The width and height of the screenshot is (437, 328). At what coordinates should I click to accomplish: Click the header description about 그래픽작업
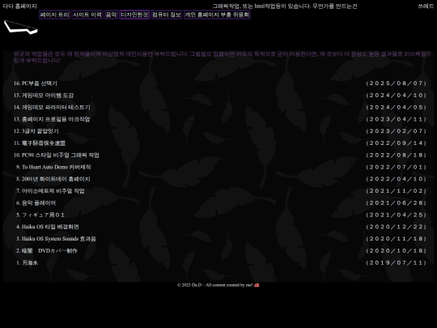(285, 6)
